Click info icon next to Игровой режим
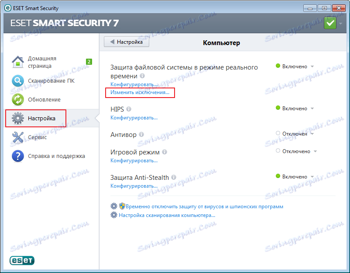This screenshot has height=273, width=350. point(165,152)
